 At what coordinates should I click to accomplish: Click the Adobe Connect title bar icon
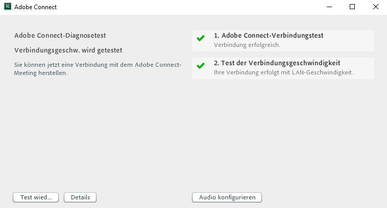(8, 7)
